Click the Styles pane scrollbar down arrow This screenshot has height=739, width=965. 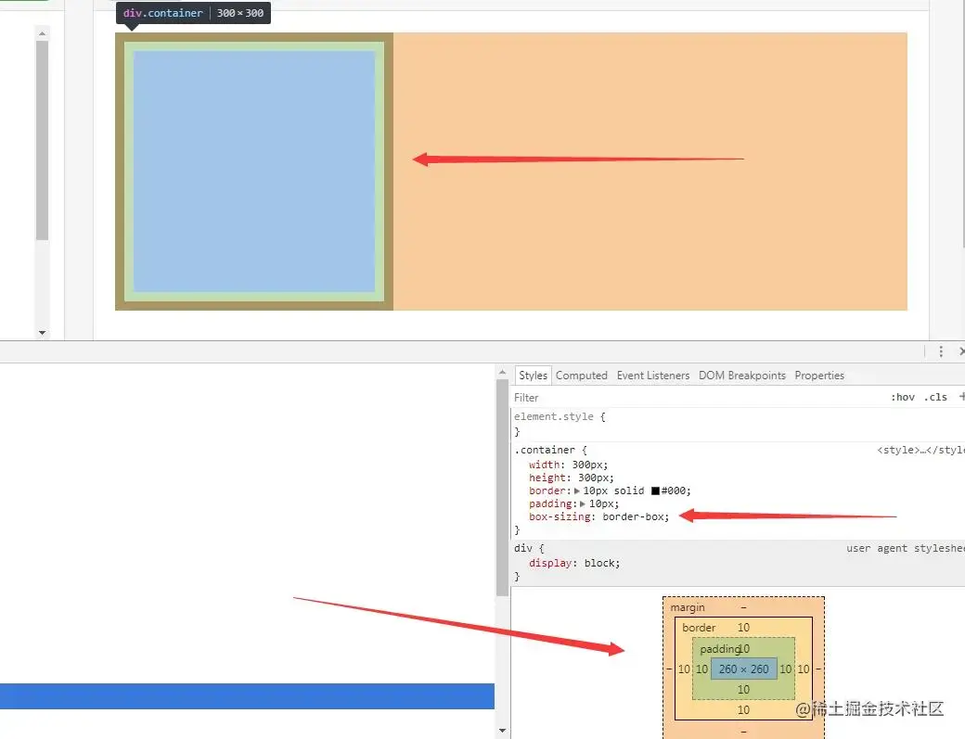pyautogui.click(x=502, y=731)
